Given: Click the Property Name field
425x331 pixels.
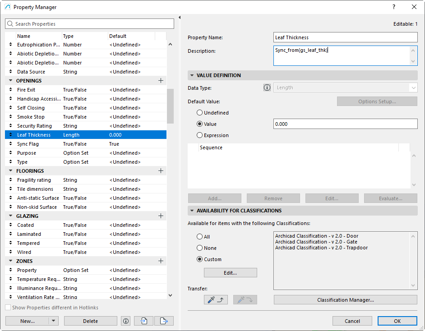Looking at the screenshot, I should click(345, 37).
